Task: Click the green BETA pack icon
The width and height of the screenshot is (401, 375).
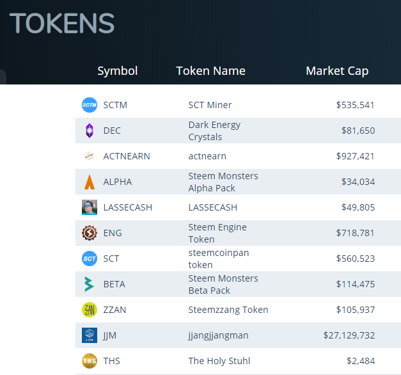Action: coord(90,284)
